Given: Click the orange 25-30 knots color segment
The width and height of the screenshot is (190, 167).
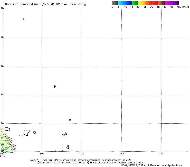Looking at the screenshot, I should (148, 3).
